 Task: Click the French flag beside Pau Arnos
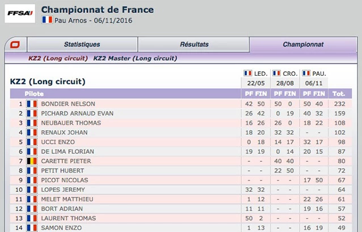click(47, 20)
